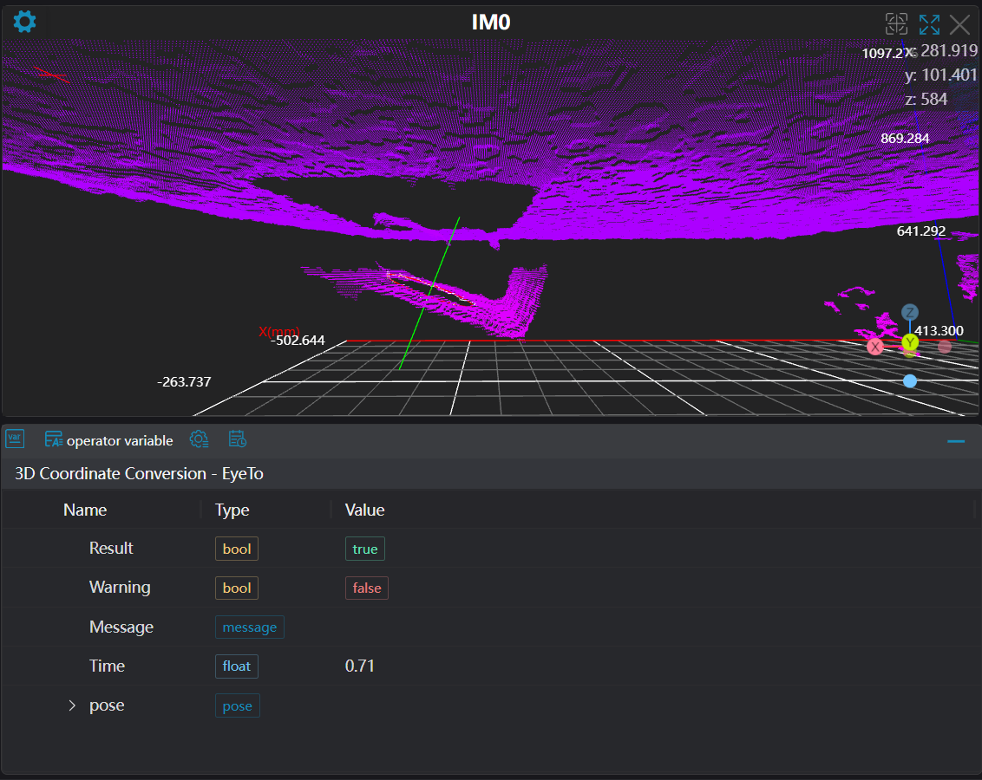Click the Name column header
Viewport: 982px width, 780px height.
coord(85,510)
